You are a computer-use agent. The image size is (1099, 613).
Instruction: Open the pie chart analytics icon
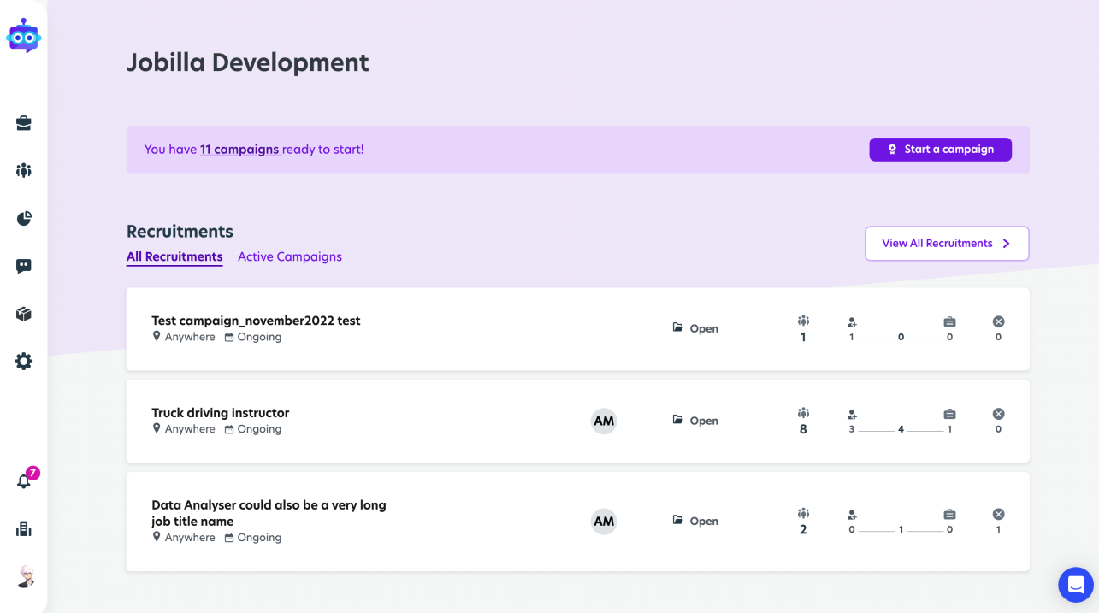[x=24, y=219]
